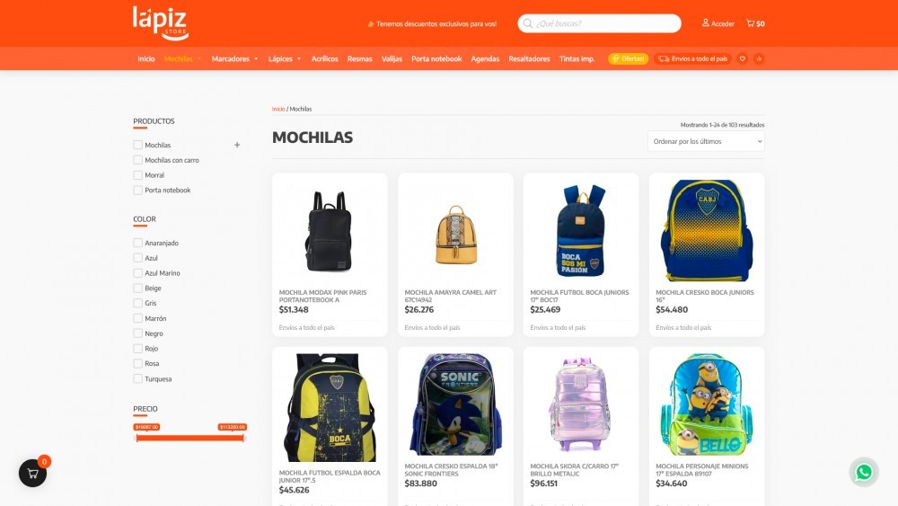Open the WhatsApp chat button
This screenshot has height=506, width=898.
click(x=864, y=472)
